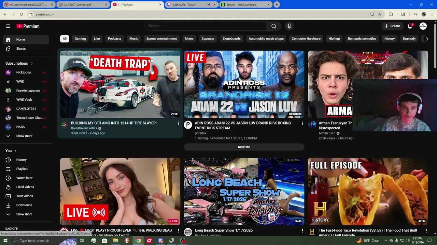Image resolution: width=437 pixels, height=245 pixels.
Task: Click Notify me for the upcoming stream
Action: pos(244,147)
